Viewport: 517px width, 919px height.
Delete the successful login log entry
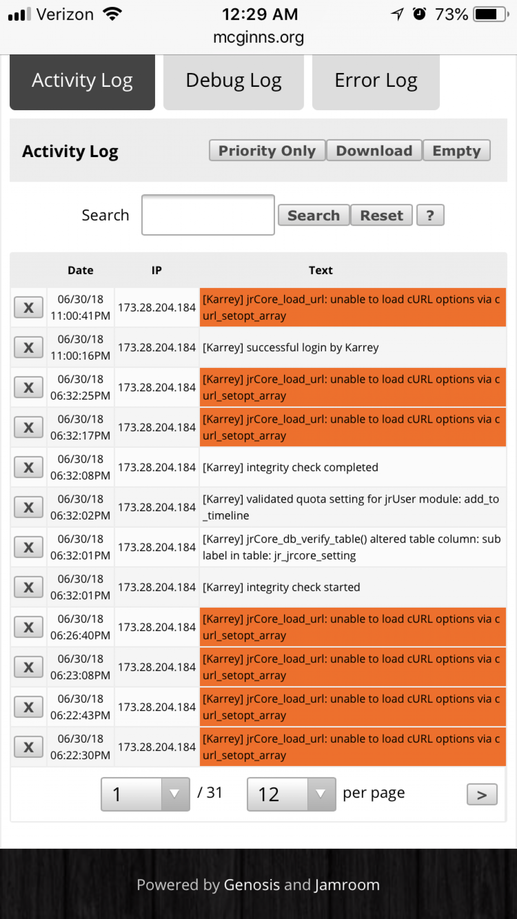(28, 348)
